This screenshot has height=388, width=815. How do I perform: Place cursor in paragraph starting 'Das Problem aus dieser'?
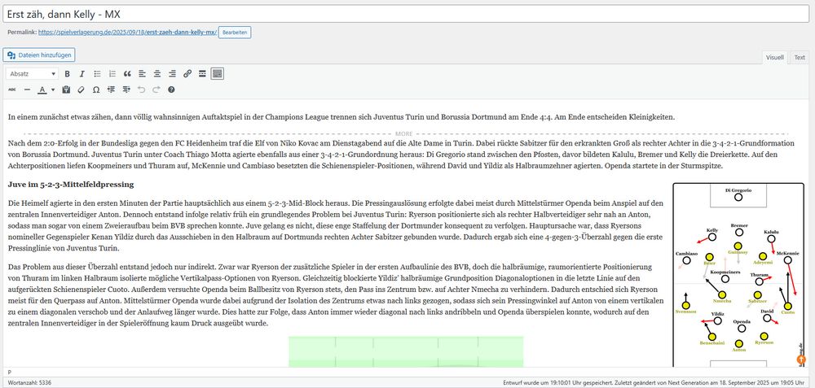click(337, 295)
